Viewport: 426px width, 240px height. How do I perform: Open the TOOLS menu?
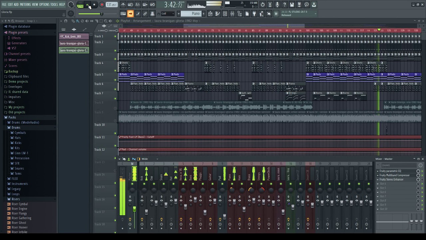point(54,5)
